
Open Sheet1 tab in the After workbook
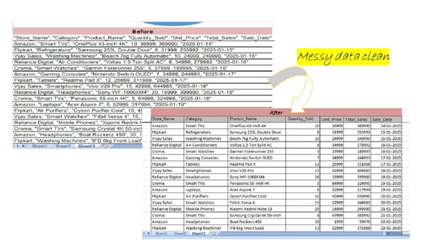point(161,234)
